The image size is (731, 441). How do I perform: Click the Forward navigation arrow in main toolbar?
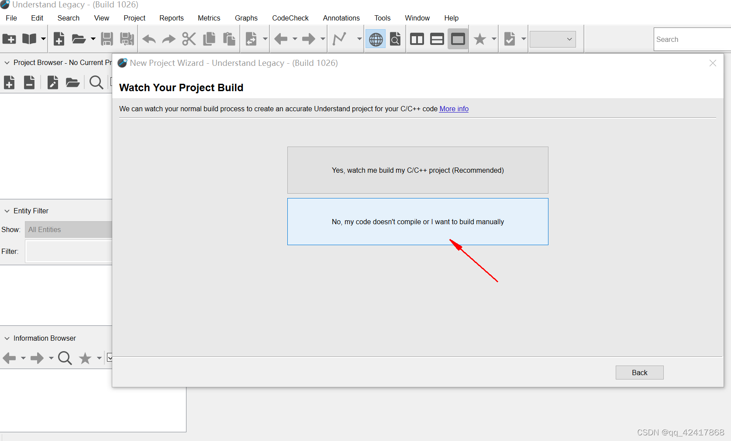point(309,39)
